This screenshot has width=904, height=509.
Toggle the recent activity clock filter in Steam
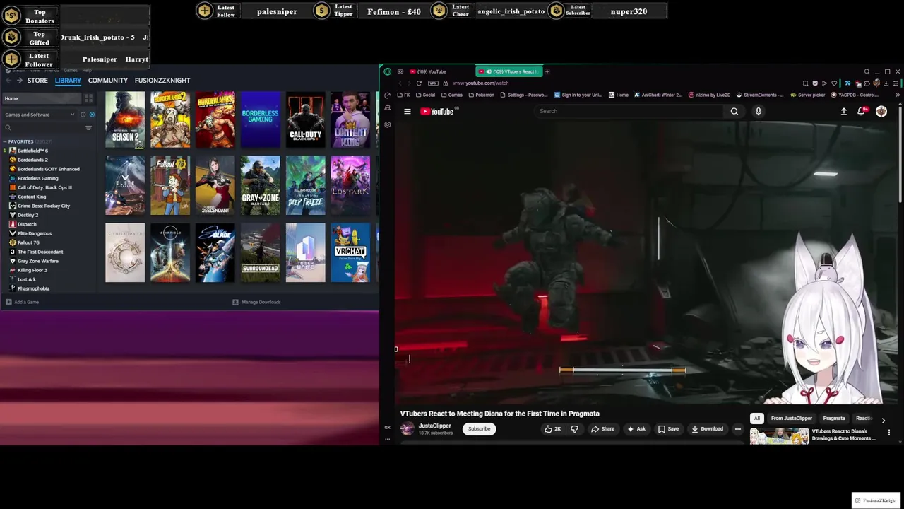point(83,115)
